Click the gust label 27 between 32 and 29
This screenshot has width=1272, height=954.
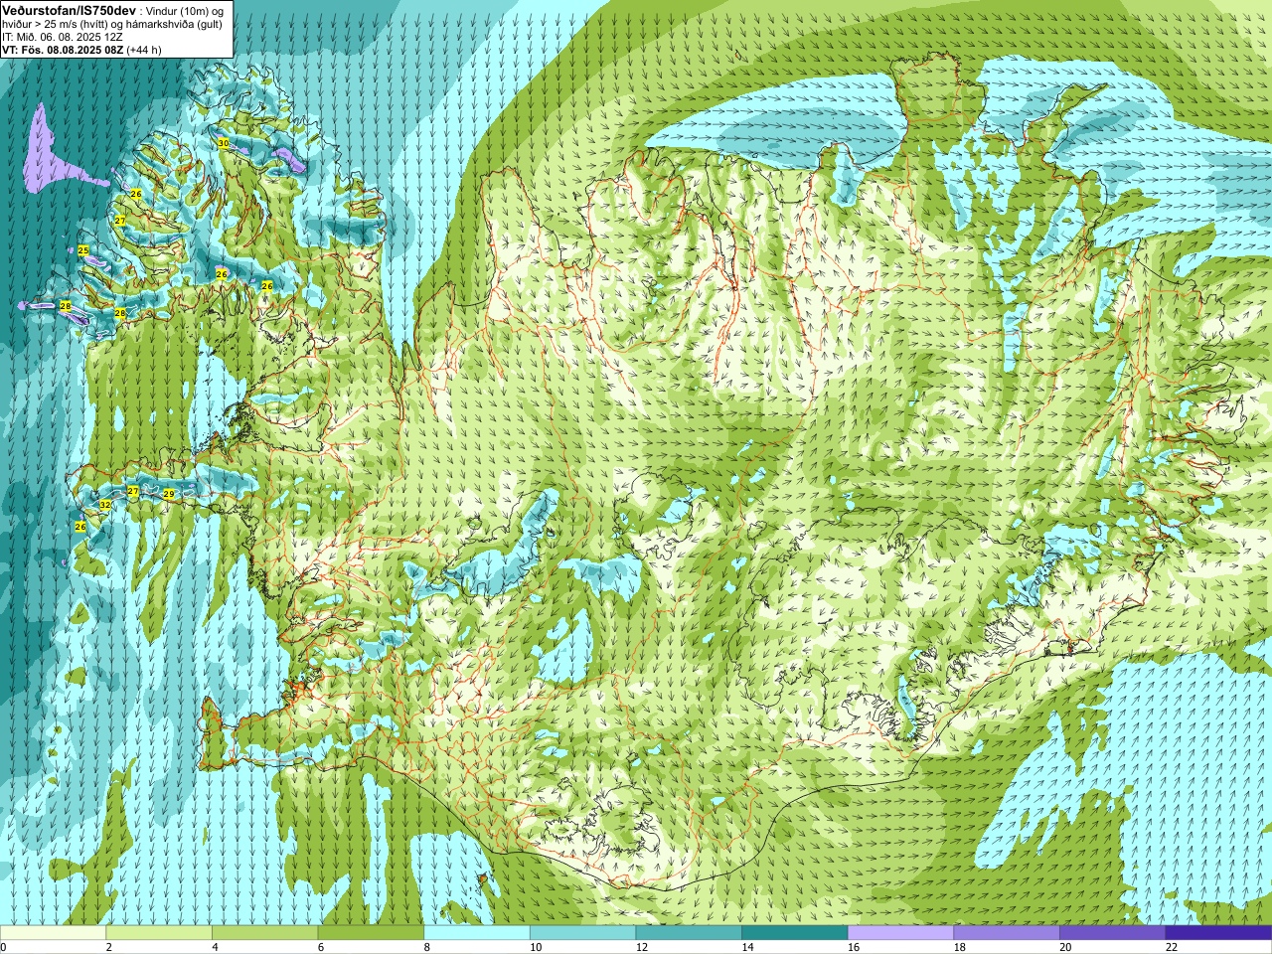(133, 491)
